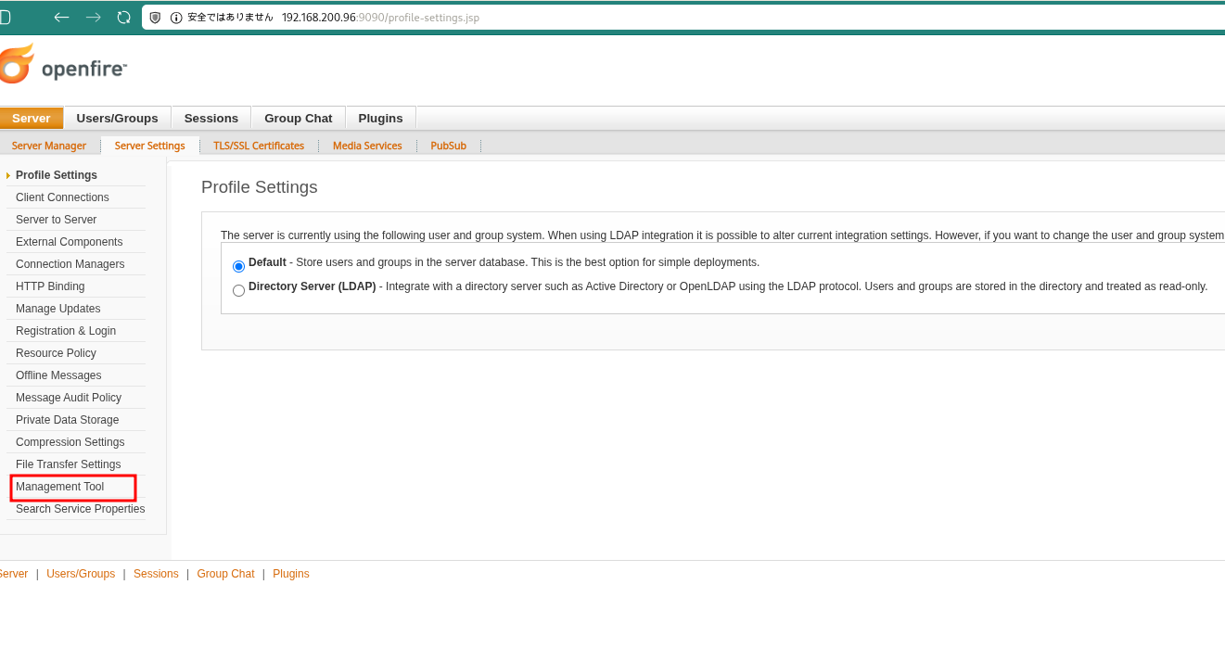Image resolution: width=1225 pixels, height=648 pixels.
Task: Click the browser back arrow
Action: (x=61, y=18)
